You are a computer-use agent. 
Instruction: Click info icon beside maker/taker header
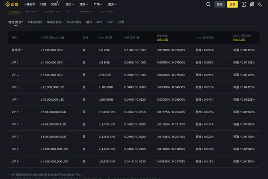[138, 38]
